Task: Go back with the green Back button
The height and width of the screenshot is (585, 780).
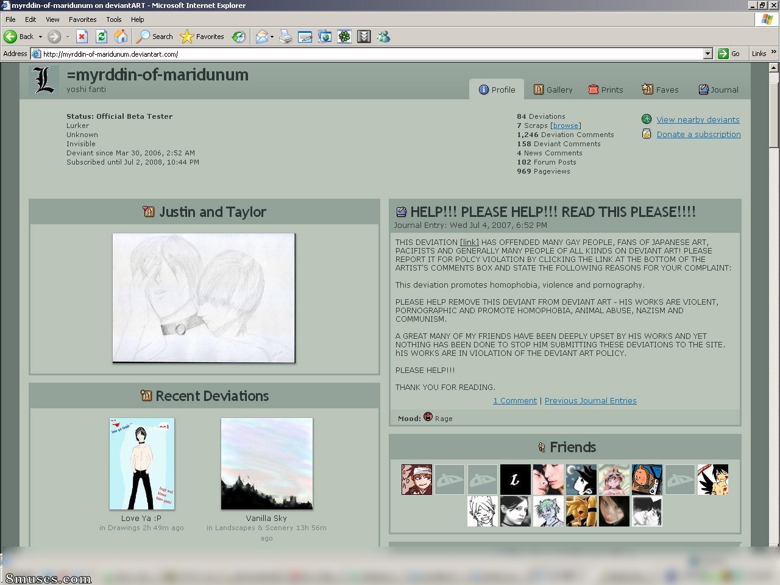Action: 19,37
